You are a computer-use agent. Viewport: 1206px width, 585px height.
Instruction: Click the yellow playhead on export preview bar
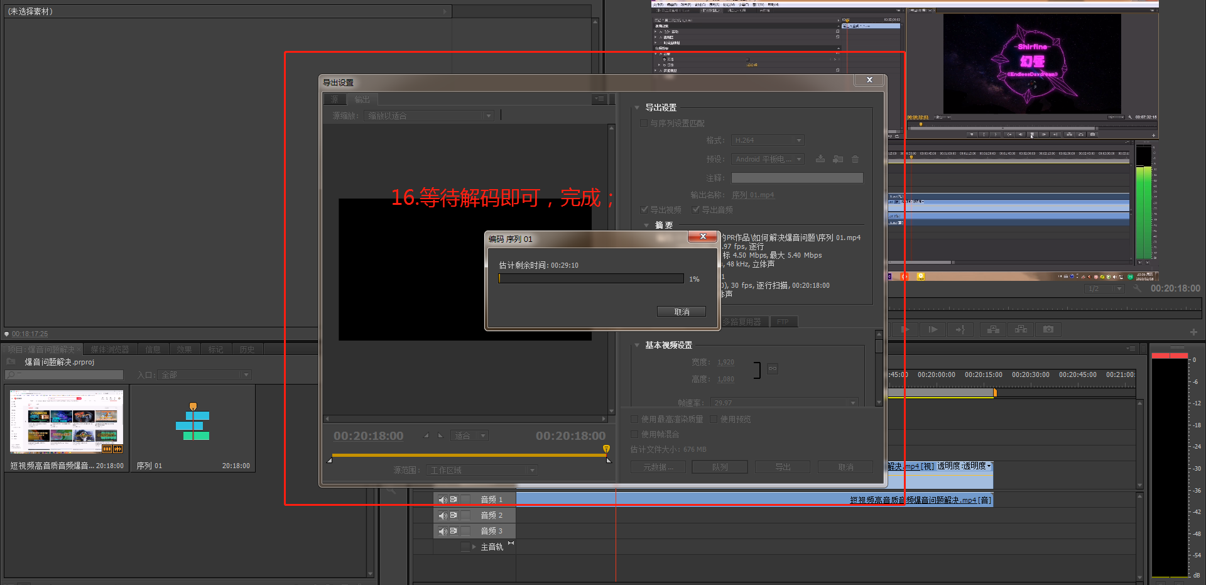[606, 449]
